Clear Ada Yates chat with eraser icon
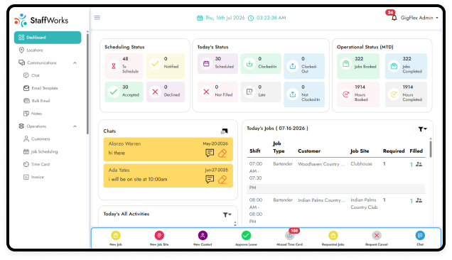Screen dimensions: 452x260 (222, 180)
